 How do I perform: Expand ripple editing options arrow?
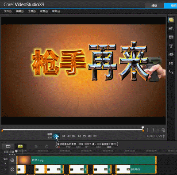[x=5, y=163]
